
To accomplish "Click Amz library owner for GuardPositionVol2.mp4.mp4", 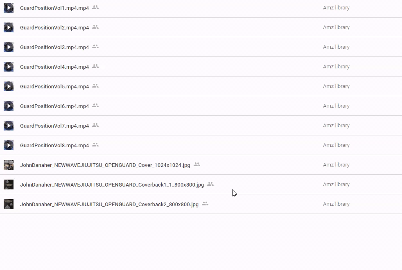I will [x=336, y=27].
